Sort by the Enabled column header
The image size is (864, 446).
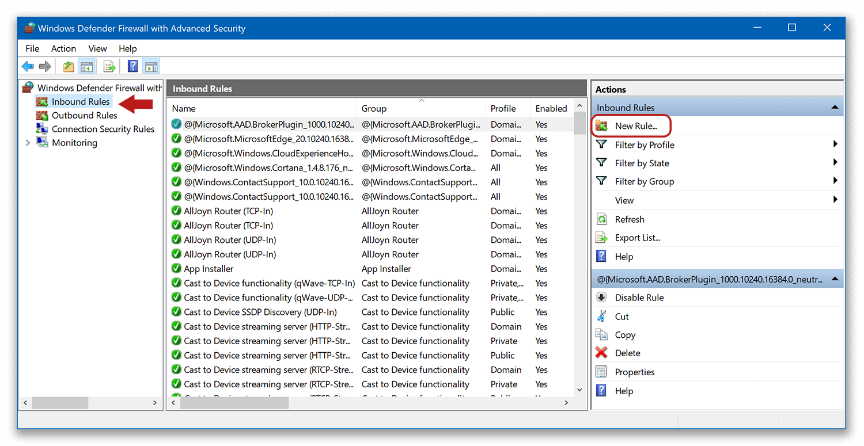point(551,108)
